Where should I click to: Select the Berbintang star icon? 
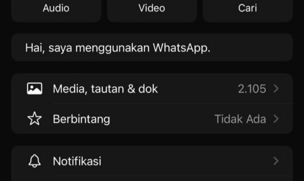point(35,119)
